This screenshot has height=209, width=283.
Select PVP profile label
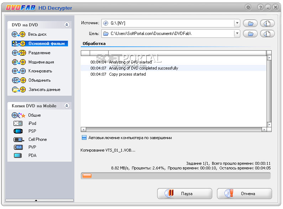pyautogui.click(x=32, y=147)
